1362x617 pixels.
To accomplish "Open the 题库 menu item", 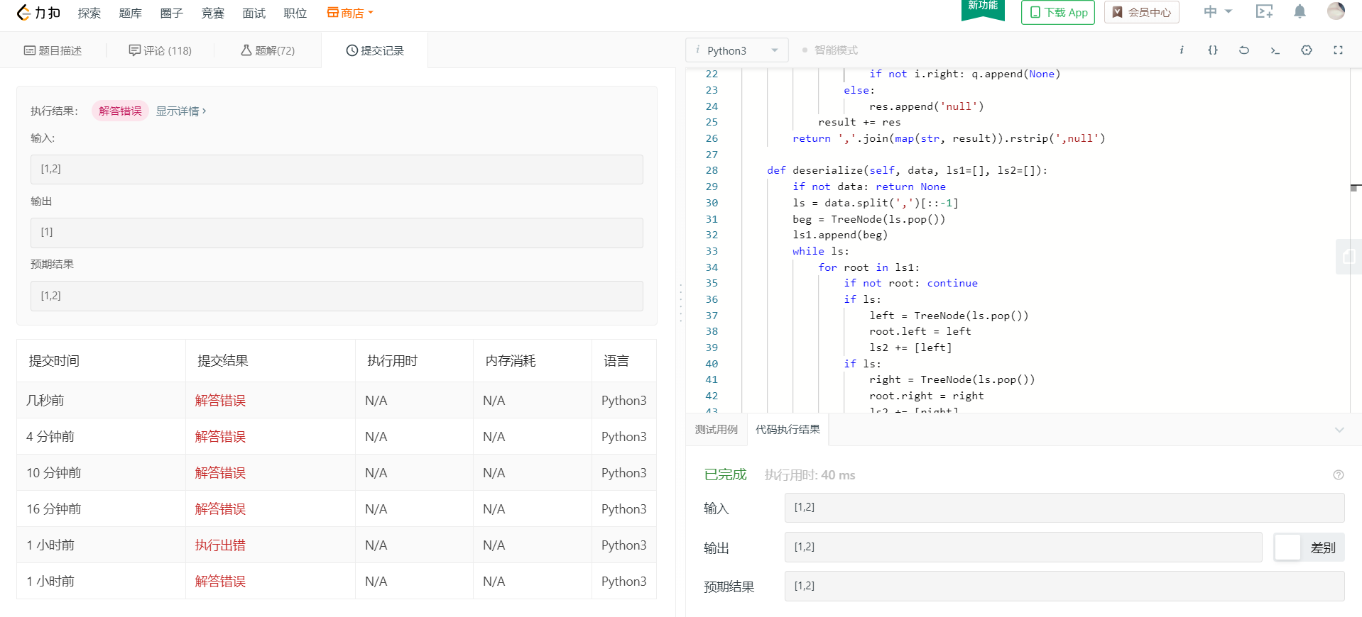I will (131, 13).
